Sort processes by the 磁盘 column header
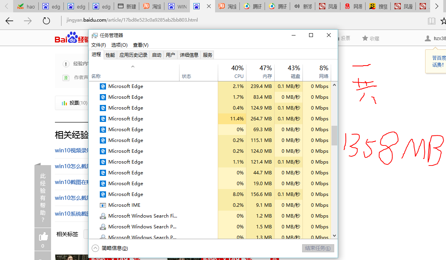Screen dimensions: 446x260 289,72
